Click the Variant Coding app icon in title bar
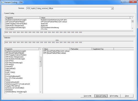The height and width of the screenshot is (101, 138). [2, 2]
